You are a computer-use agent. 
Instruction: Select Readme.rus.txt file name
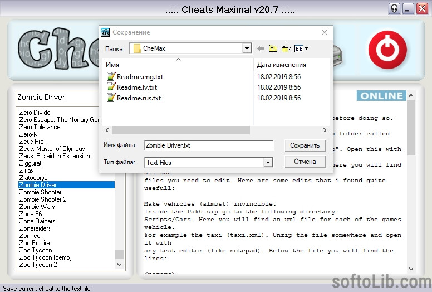pos(139,98)
